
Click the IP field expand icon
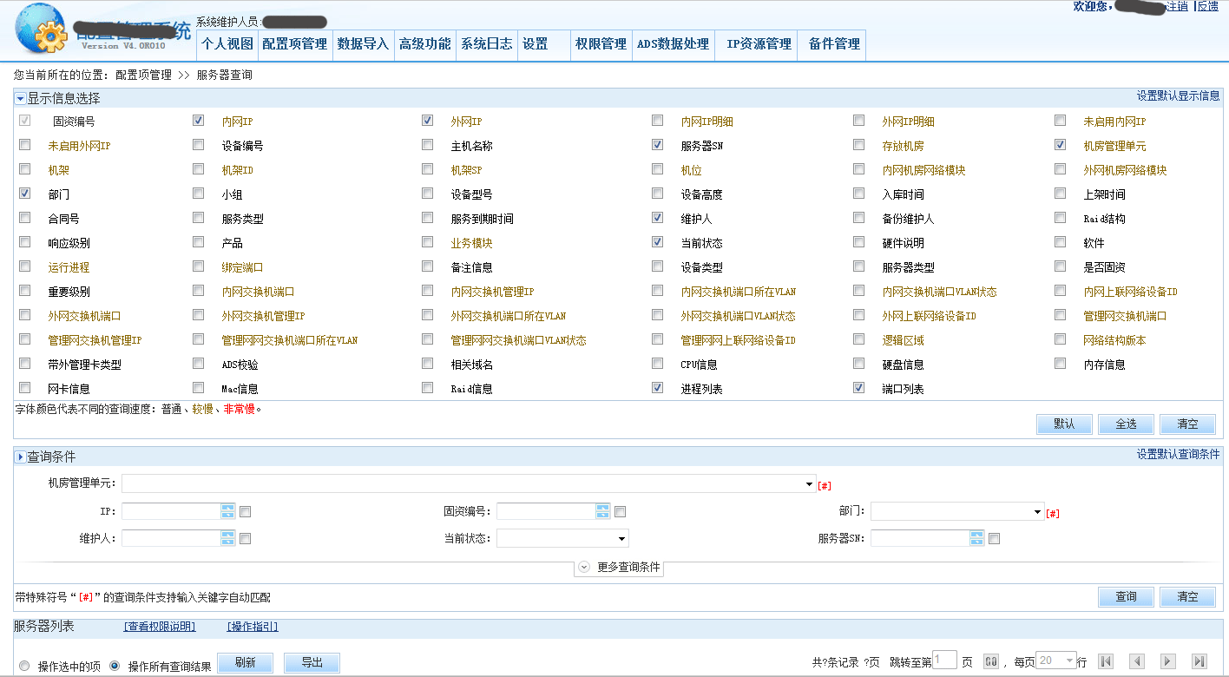click(x=228, y=511)
